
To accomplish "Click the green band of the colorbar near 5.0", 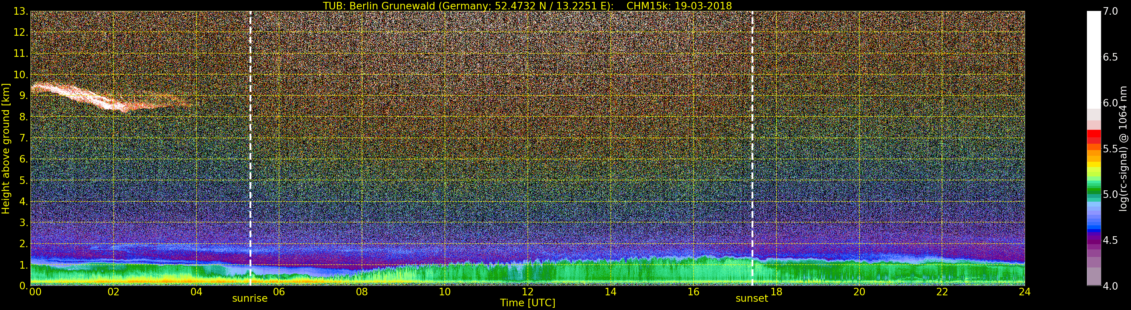I will (1094, 191).
